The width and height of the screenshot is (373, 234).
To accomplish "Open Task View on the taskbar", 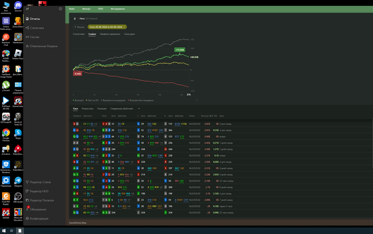I will pyautogui.click(x=11, y=231).
